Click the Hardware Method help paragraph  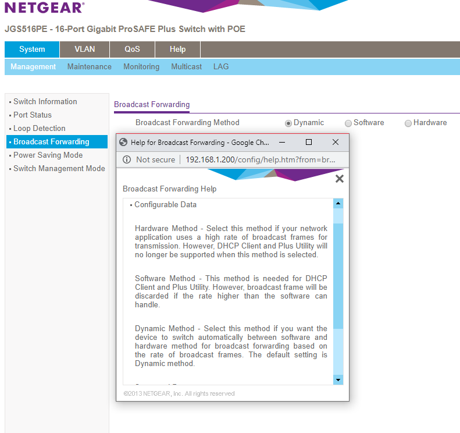tap(231, 242)
